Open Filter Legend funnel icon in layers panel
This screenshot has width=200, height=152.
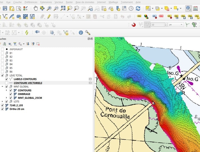15,44
